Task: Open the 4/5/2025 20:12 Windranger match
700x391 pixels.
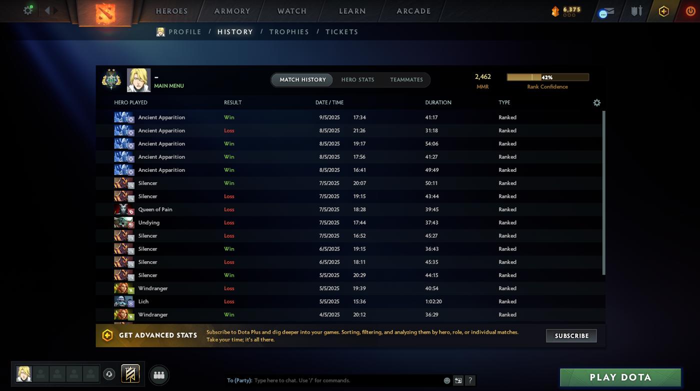Action: pyautogui.click(x=350, y=315)
